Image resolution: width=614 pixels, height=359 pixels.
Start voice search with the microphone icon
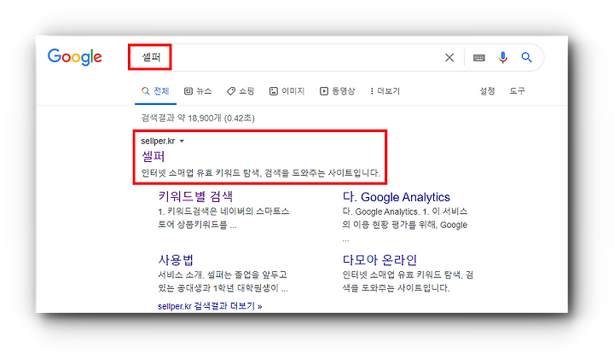tap(503, 57)
